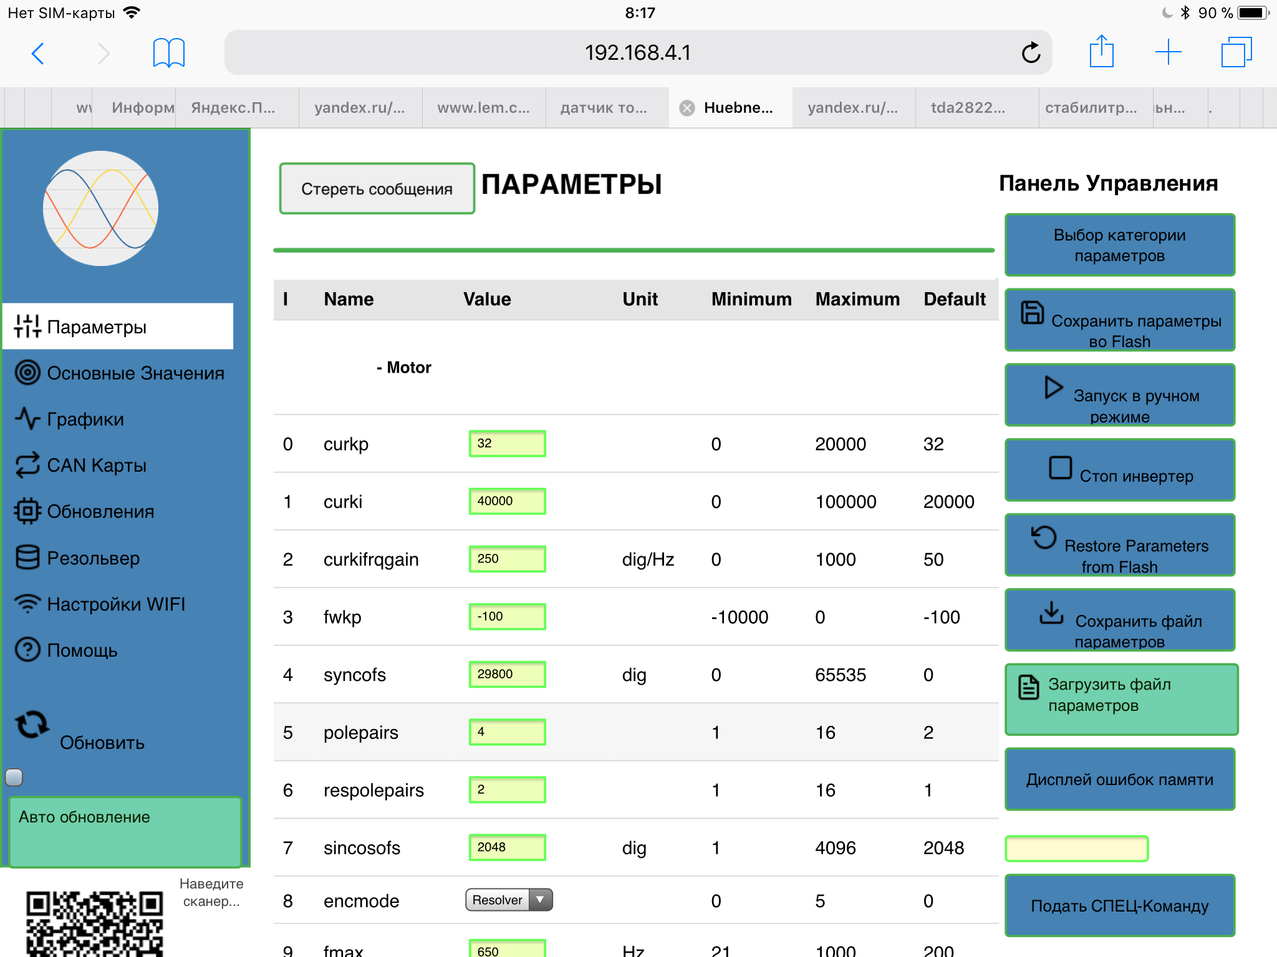The width and height of the screenshot is (1277, 957).
Task: Click the empty special command field
Action: [x=1076, y=849]
